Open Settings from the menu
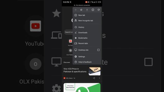The width and height of the screenshot is (164, 92). [87, 56]
